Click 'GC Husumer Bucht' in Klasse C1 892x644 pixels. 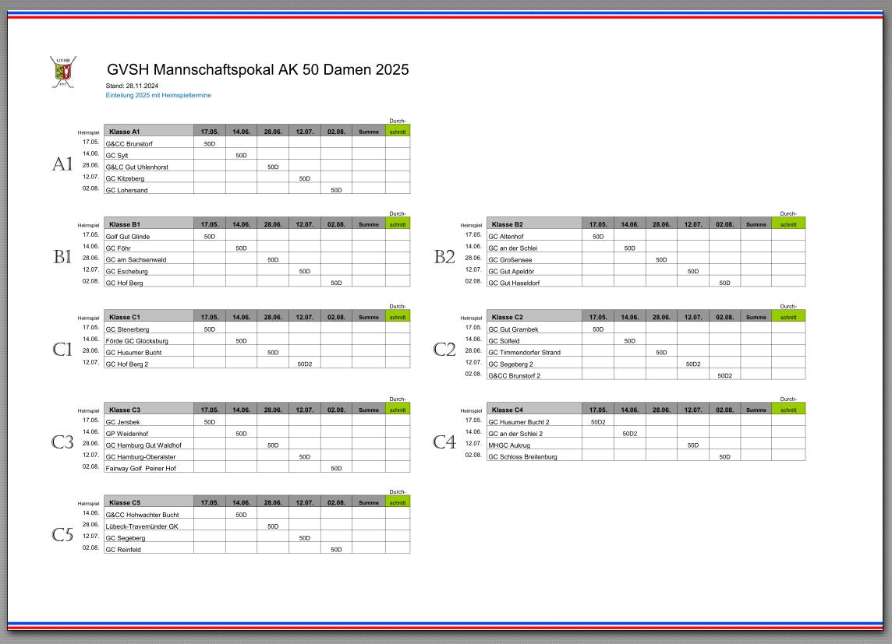click(149, 352)
